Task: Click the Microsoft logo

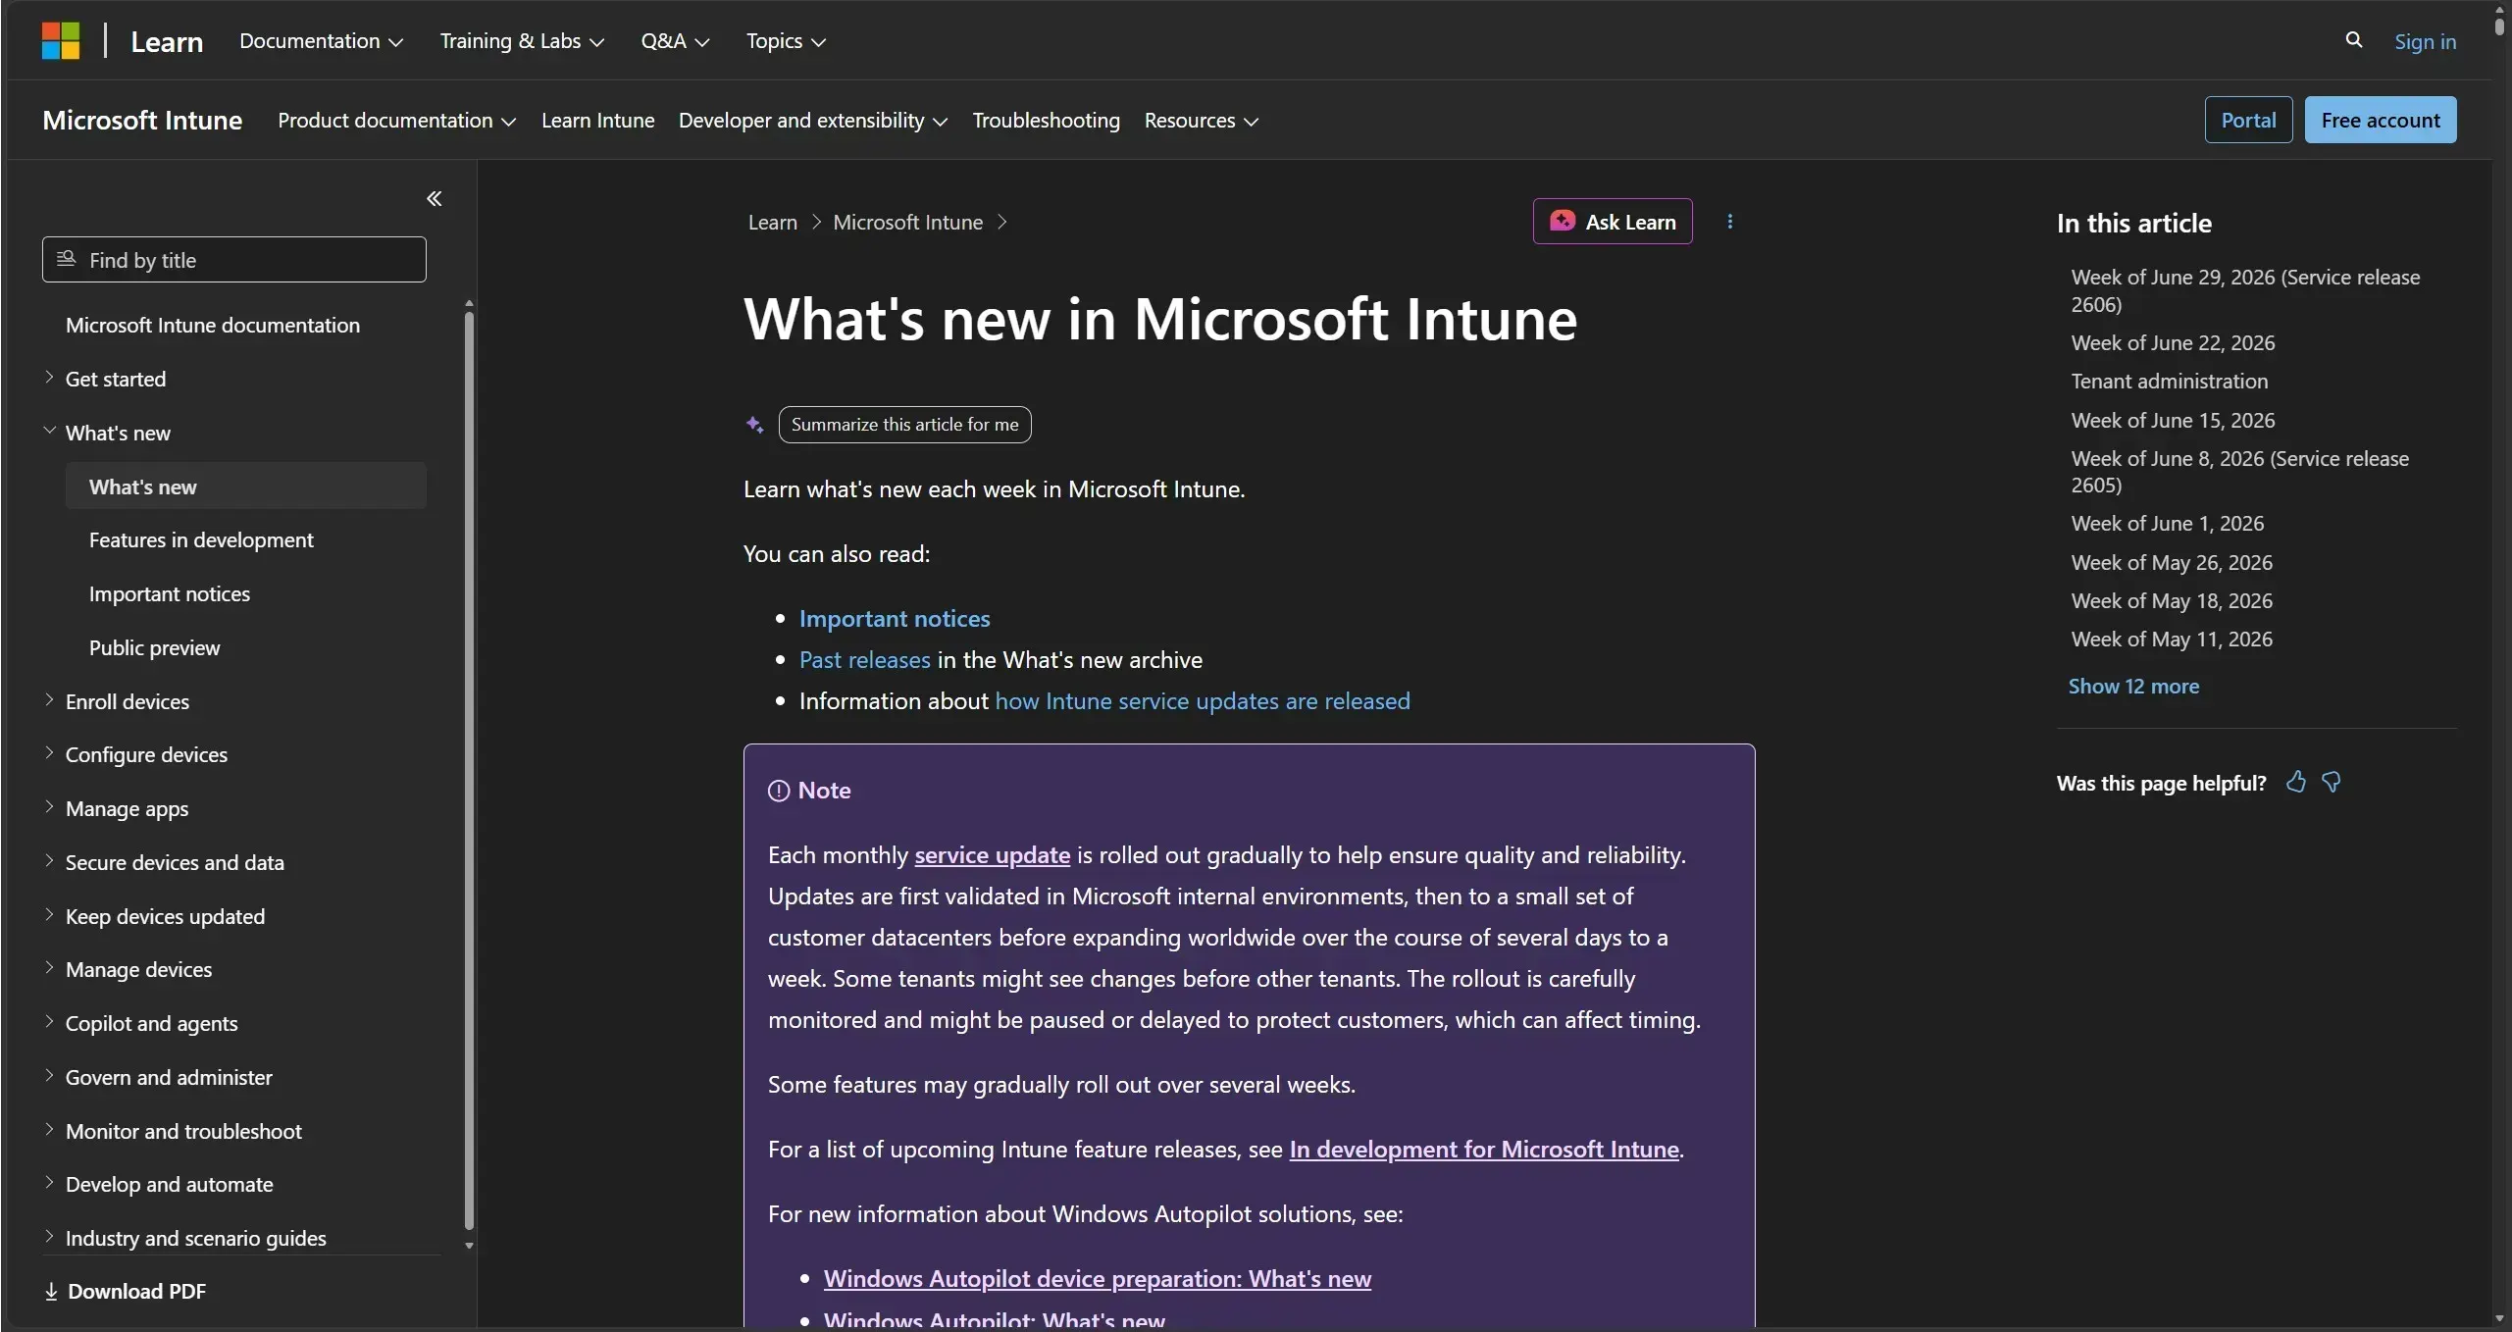Action: point(61,41)
